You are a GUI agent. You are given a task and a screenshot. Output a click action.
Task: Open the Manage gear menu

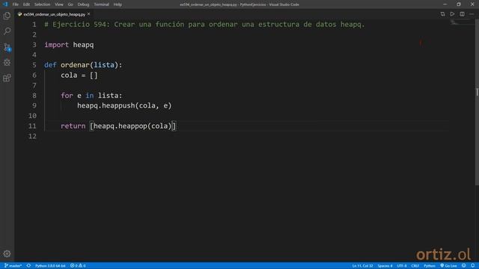coord(7,254)
